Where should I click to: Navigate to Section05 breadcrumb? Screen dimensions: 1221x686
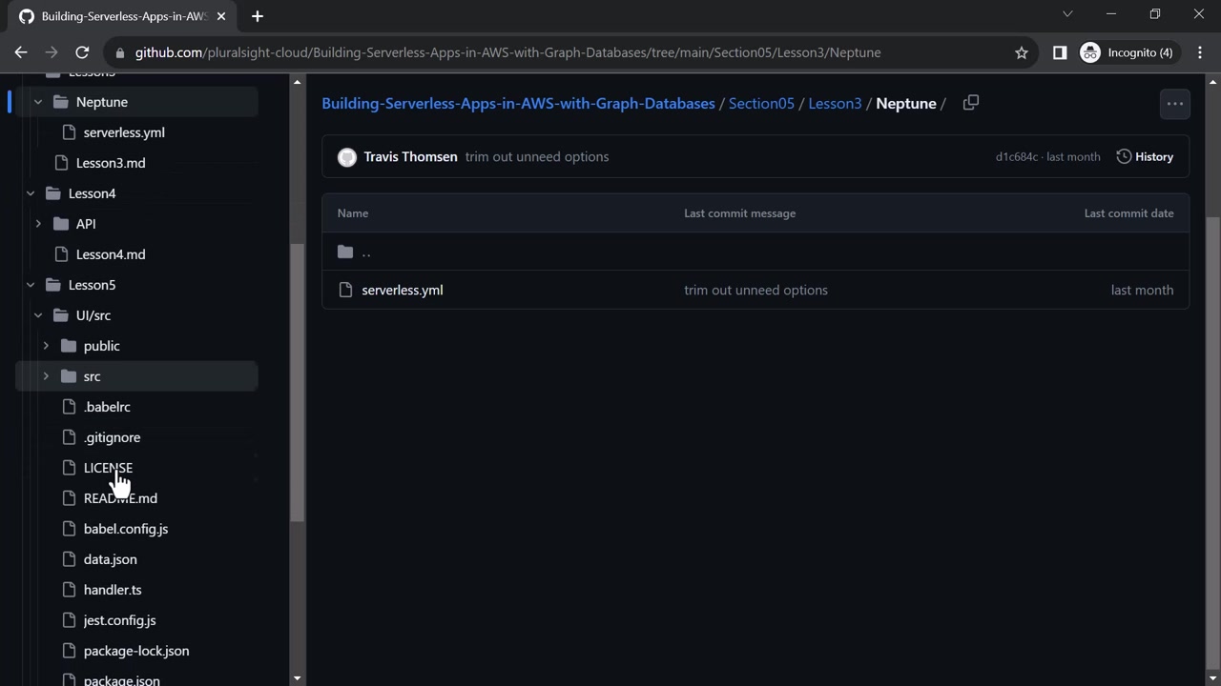[761, 103]
